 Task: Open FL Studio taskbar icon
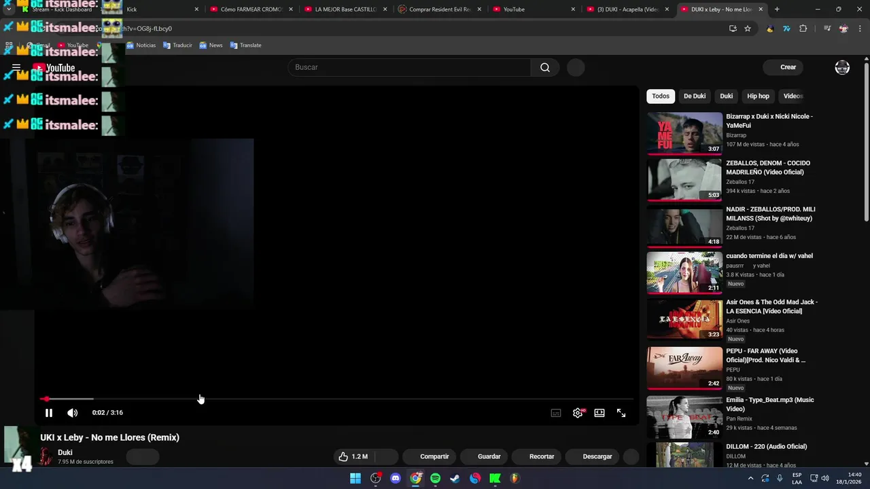pos(515,478)
